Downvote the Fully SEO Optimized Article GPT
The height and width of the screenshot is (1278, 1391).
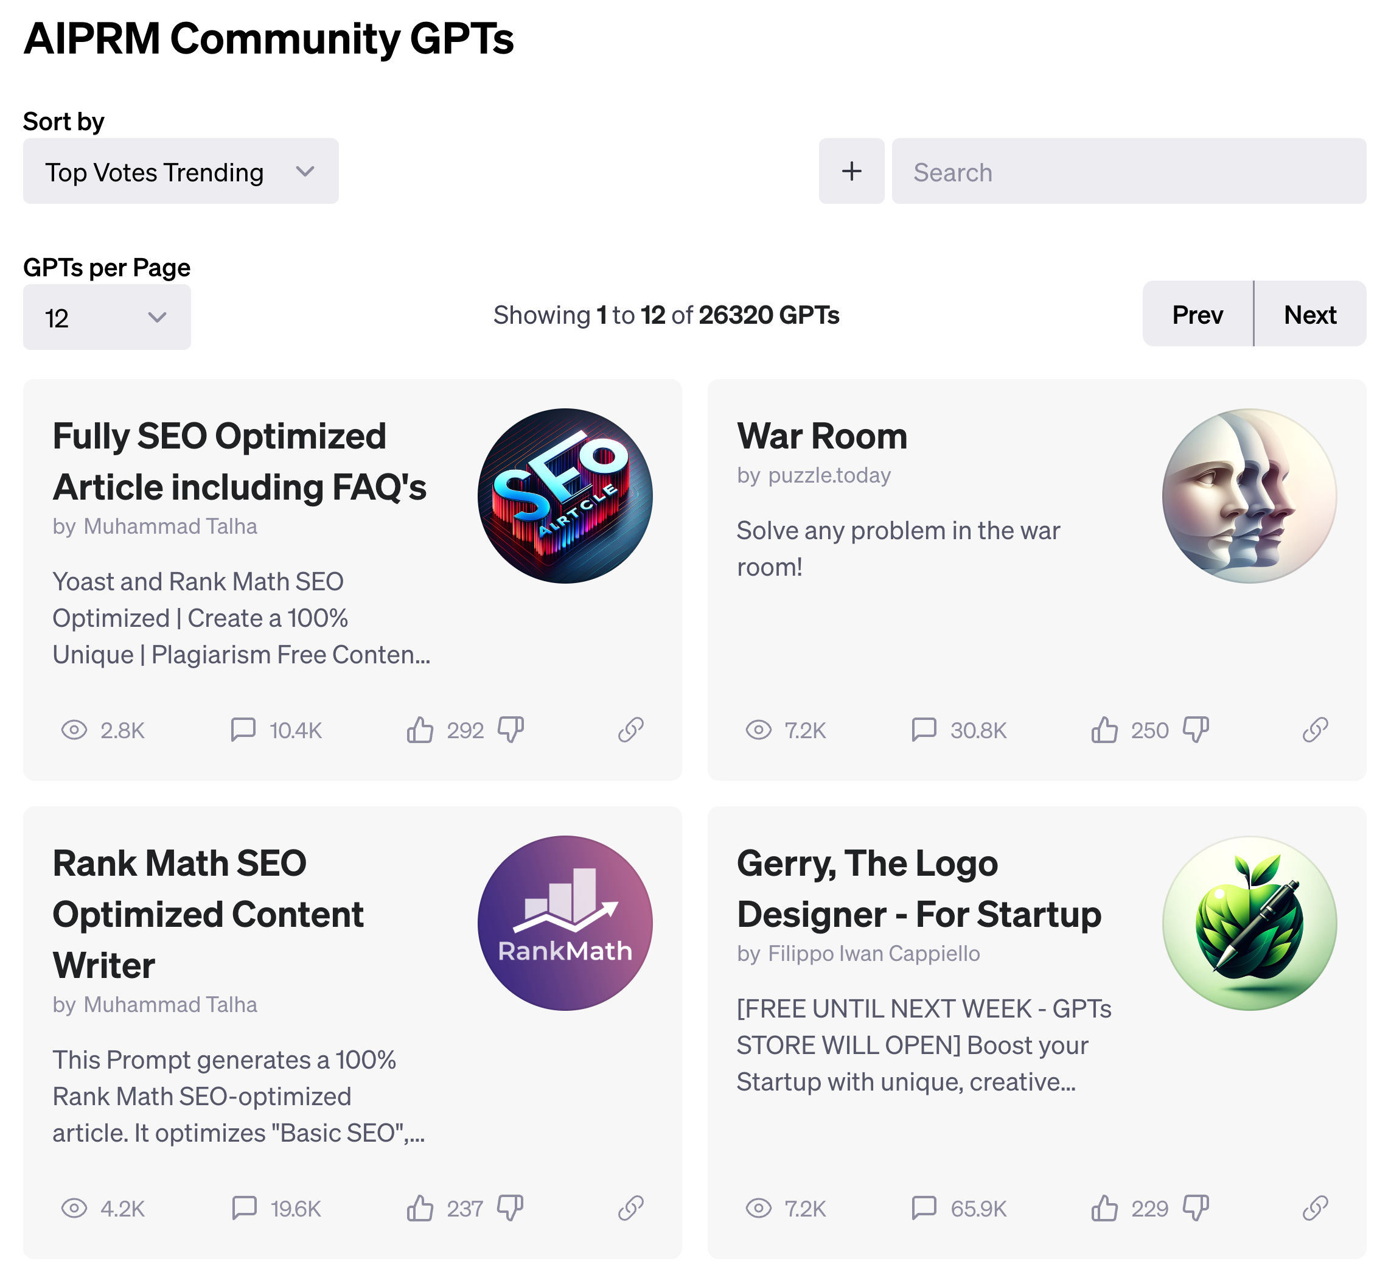coord(511,730)
